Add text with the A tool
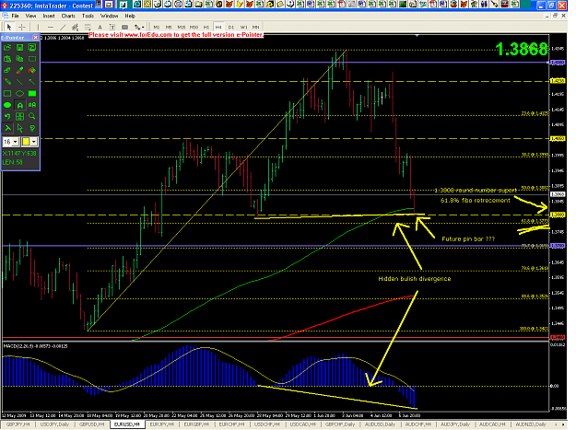This screenshot has height=430, width=576. tap(100, 27)
